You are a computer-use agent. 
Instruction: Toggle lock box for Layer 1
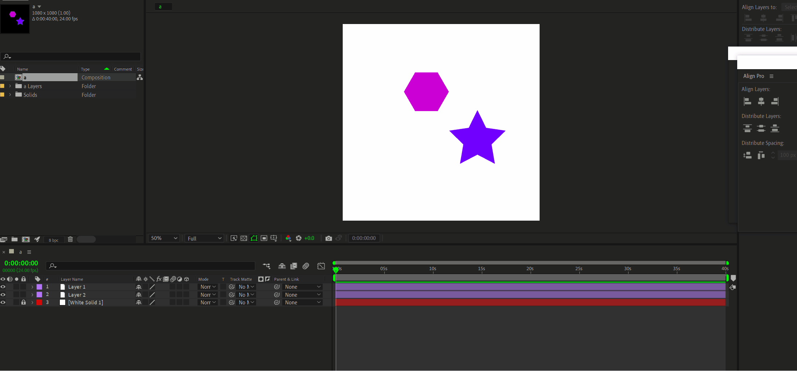coord(23,287)
